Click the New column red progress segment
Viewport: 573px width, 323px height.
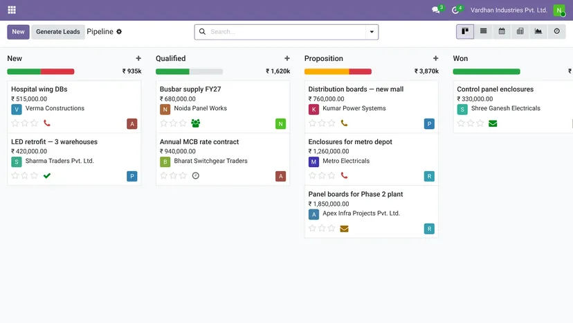coord(57,71)
